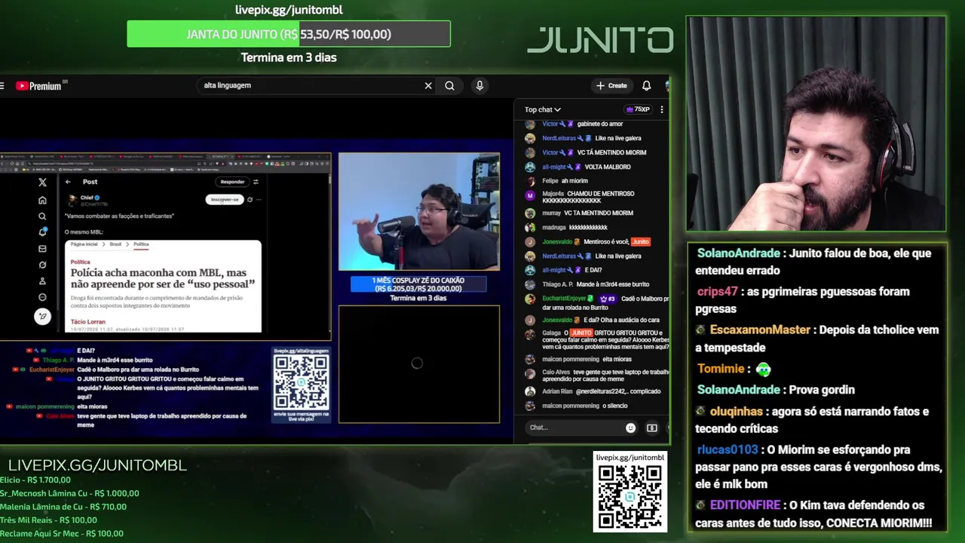Screen dimensions: 965x543
Task: Click the 'gabinete do amor' chat message
Action: pos(600,124)
